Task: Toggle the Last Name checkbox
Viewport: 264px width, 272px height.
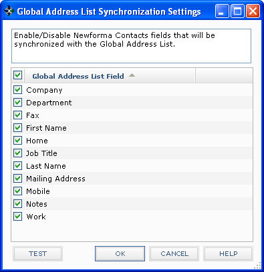Action: pyautogui.click(x=17, y=166)
